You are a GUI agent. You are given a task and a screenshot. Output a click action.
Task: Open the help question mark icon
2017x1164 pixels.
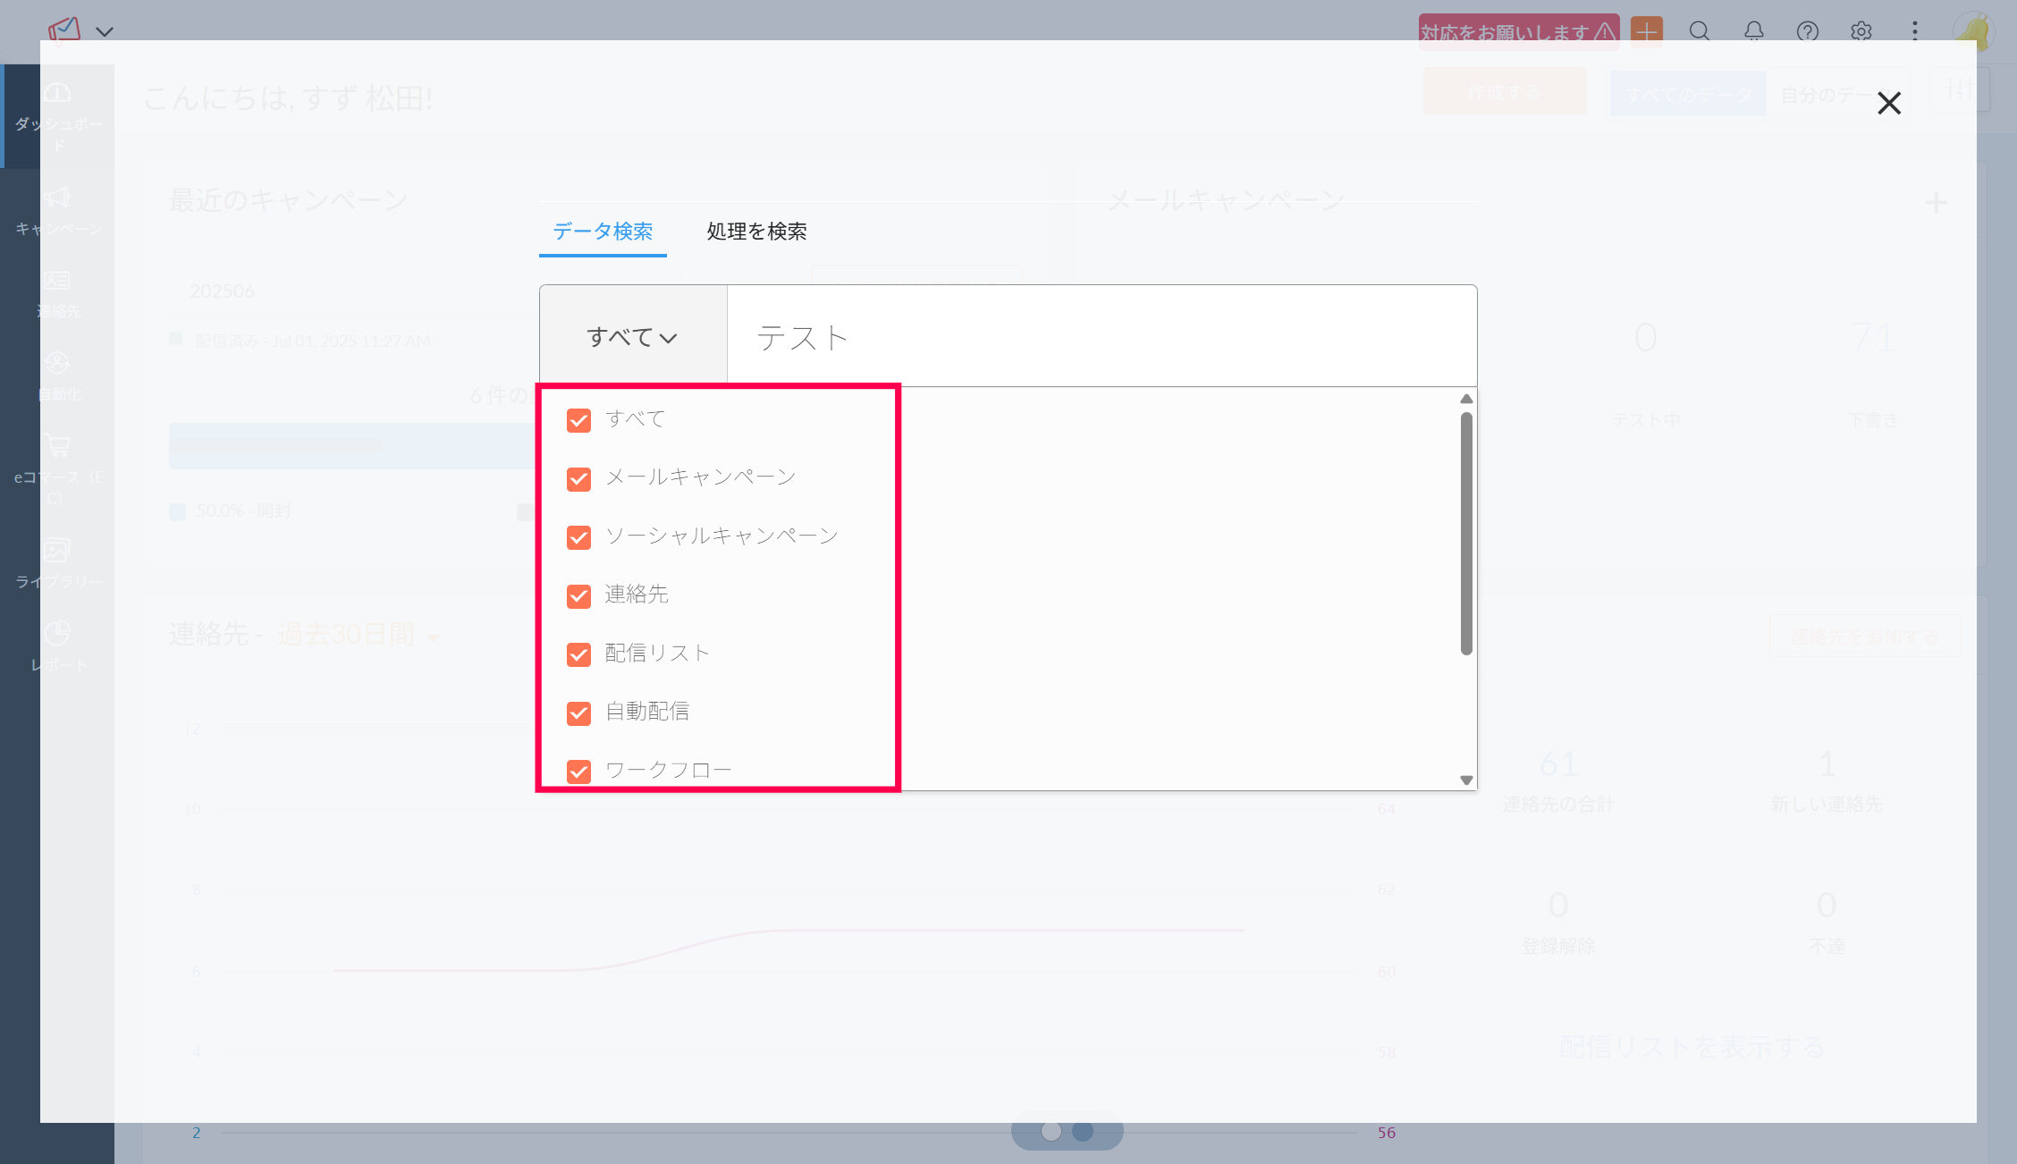point(1807,31)
